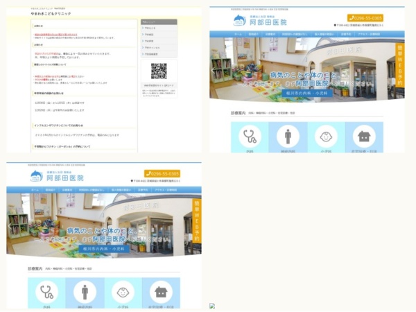
Task: Click the house home-care icon in upper 阿部田医院 page
Action: [x=364, y=136]
